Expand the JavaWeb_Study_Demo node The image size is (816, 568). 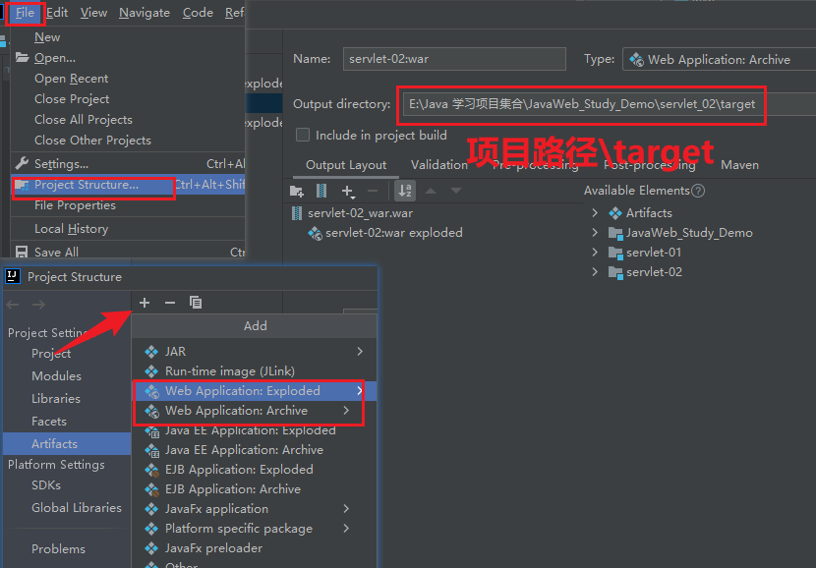point(595,233)
